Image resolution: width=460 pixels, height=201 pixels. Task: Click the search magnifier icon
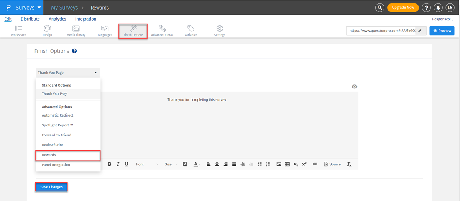point(379,8)
